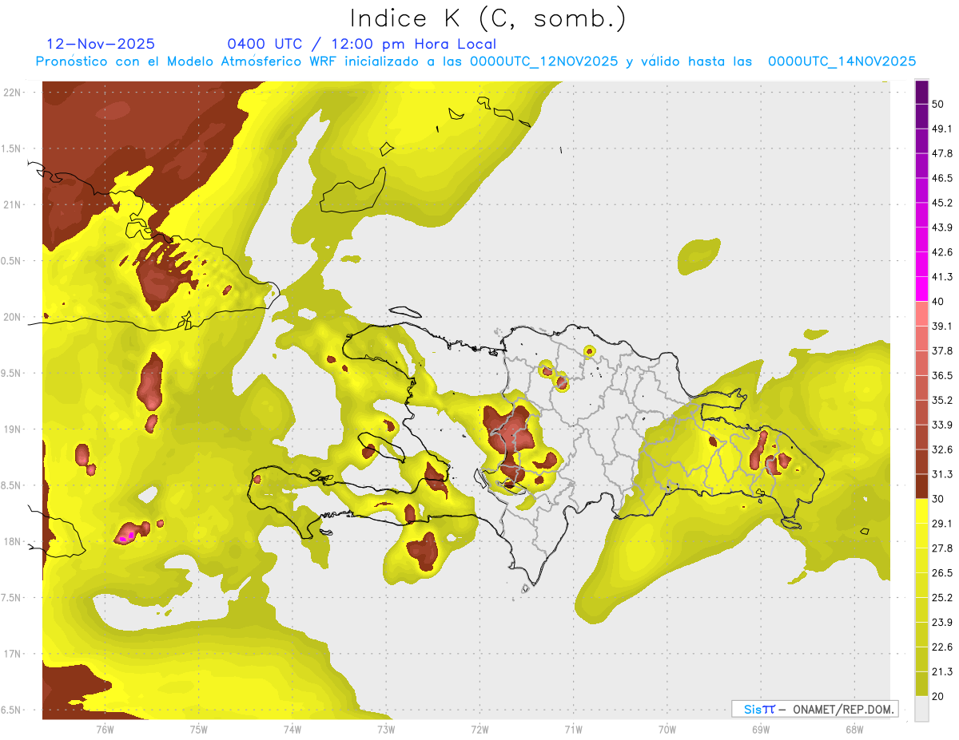This screenshot has width=959, height=740.
Task: Click the colorbar value '49.1'
Action: click(942, 129)
